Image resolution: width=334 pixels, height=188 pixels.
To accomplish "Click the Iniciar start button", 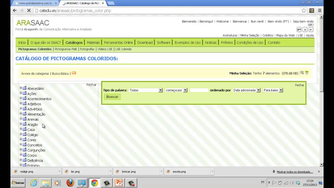I will point(18,183).
